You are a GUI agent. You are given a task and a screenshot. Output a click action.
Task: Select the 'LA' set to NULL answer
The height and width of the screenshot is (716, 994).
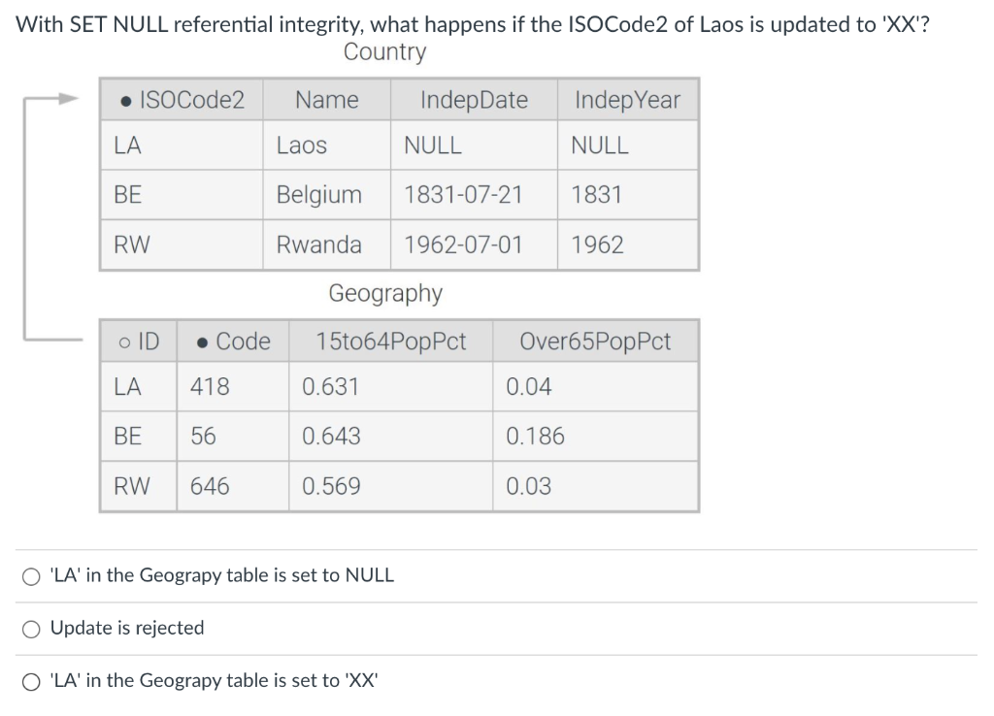click(x=30, y=575)
